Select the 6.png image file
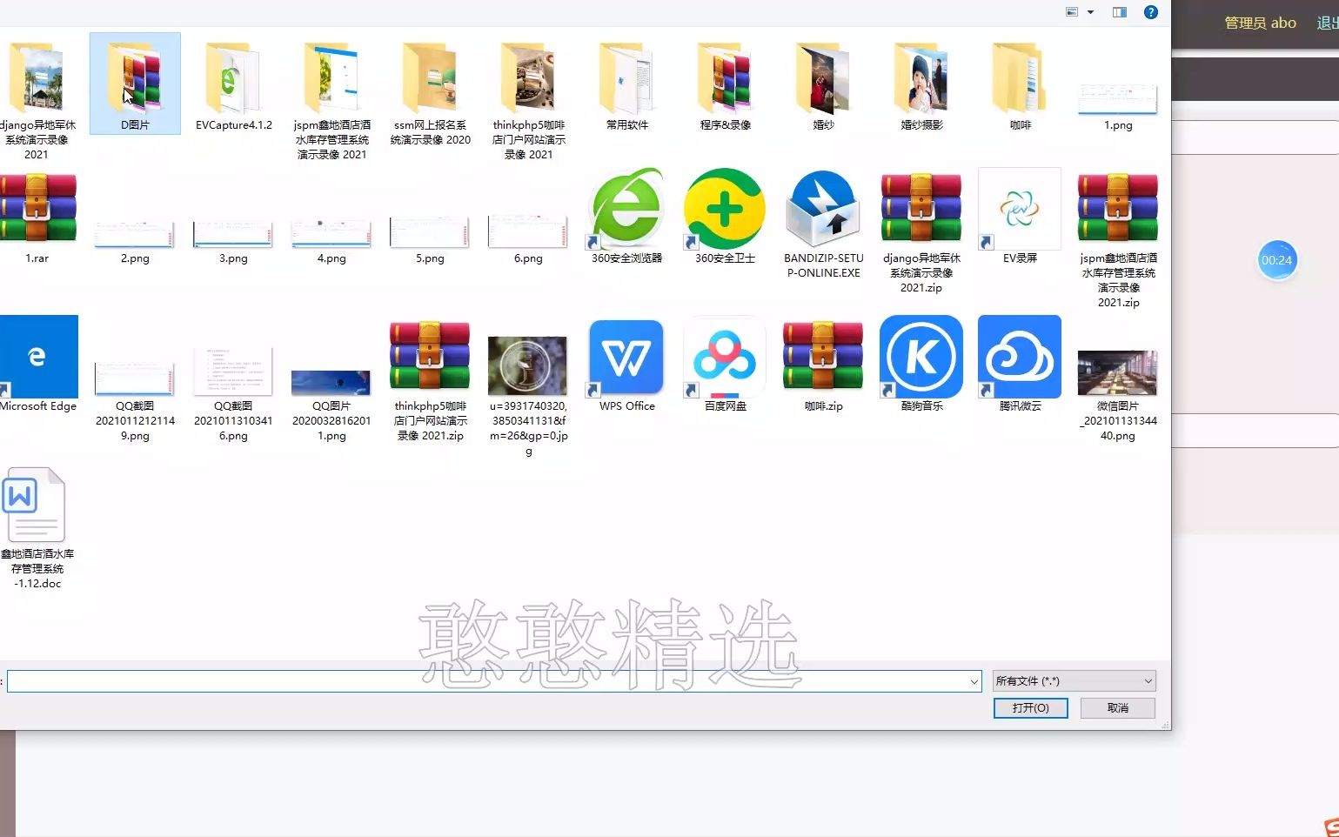The width and height of the screenshot is (1339, 837). pyautogui.click(x=528, y=239)
